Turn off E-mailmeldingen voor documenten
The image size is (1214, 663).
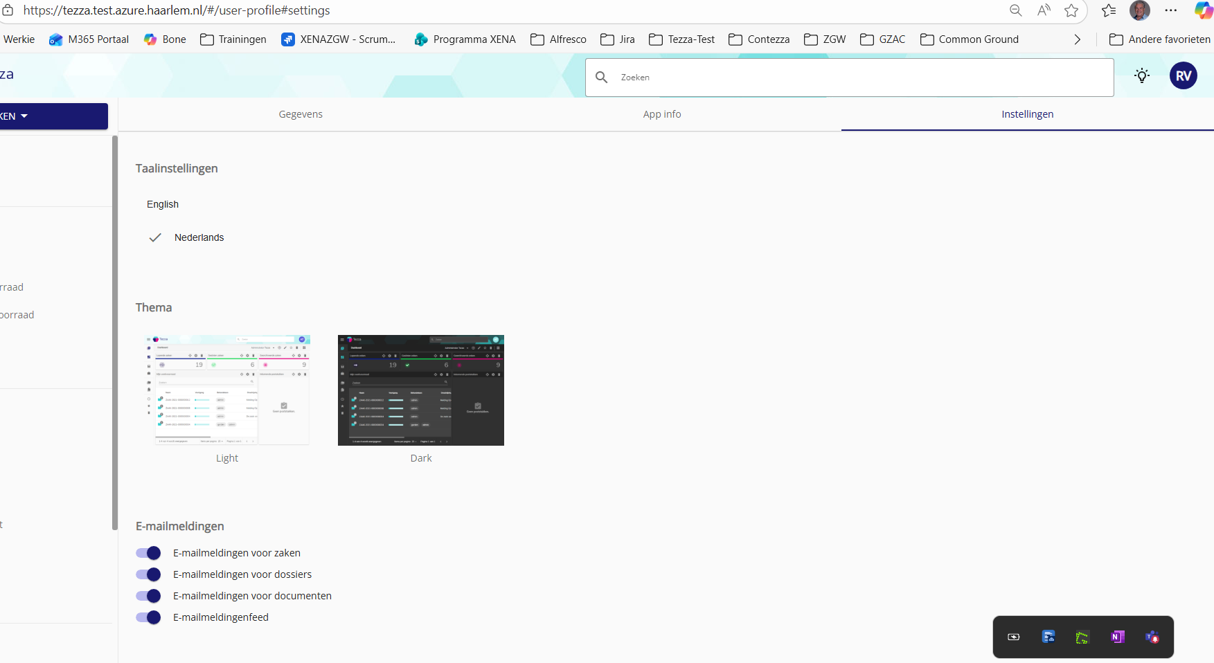click(x=148, y=596)
